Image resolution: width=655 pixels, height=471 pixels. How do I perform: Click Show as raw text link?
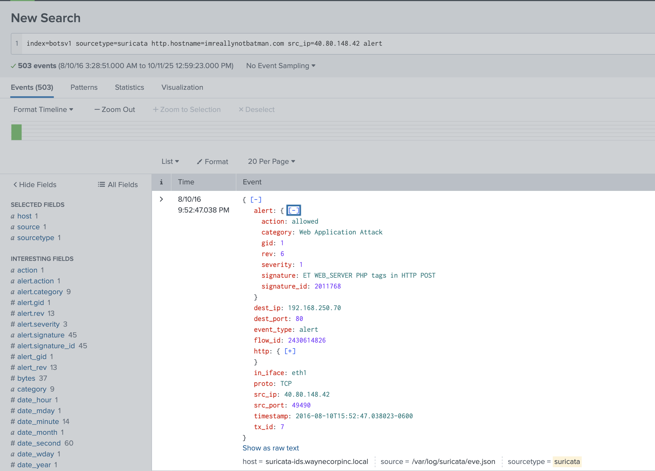point(271,448)
